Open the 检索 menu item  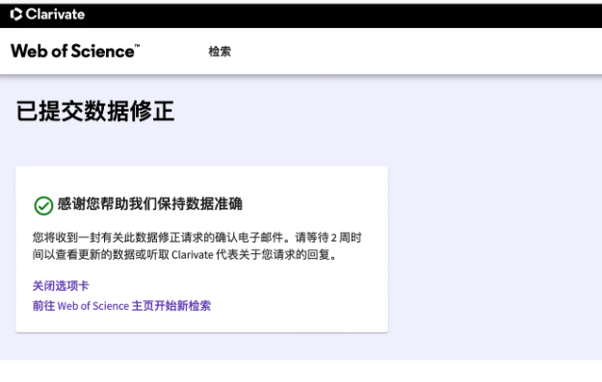click(x=220, y=51)
